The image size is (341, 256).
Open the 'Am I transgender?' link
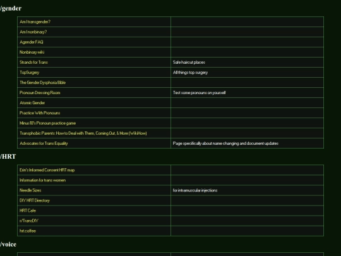35,21
